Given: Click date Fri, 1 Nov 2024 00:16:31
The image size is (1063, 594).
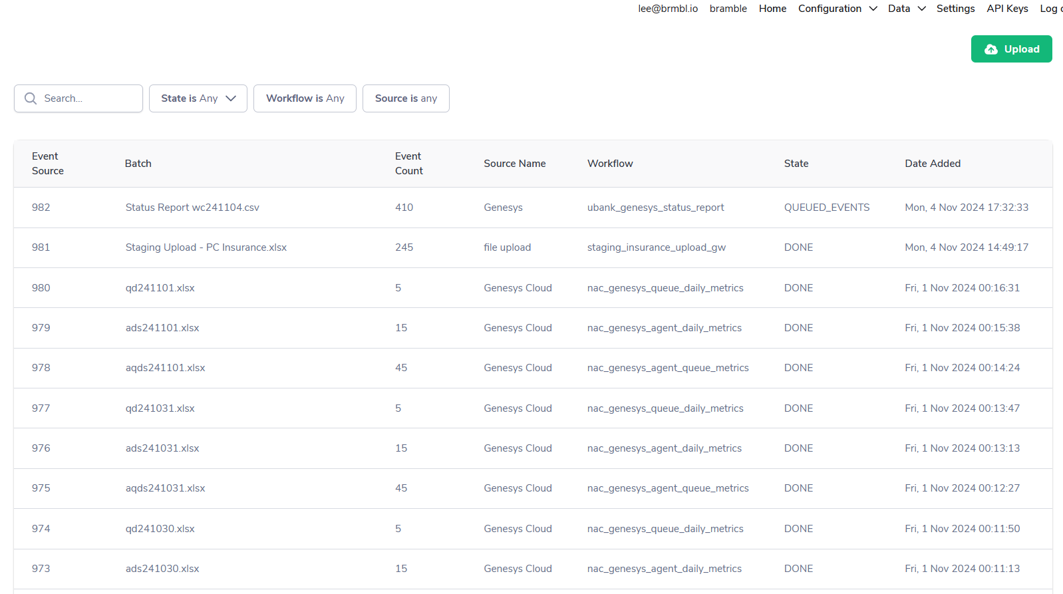Looking at the screenshot, I should click(x=962, y=288).
